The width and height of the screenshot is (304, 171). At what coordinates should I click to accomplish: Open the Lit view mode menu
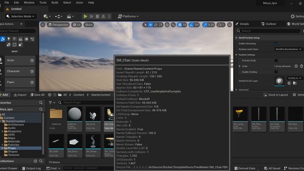pyautogui.click(x=76, y=25)
